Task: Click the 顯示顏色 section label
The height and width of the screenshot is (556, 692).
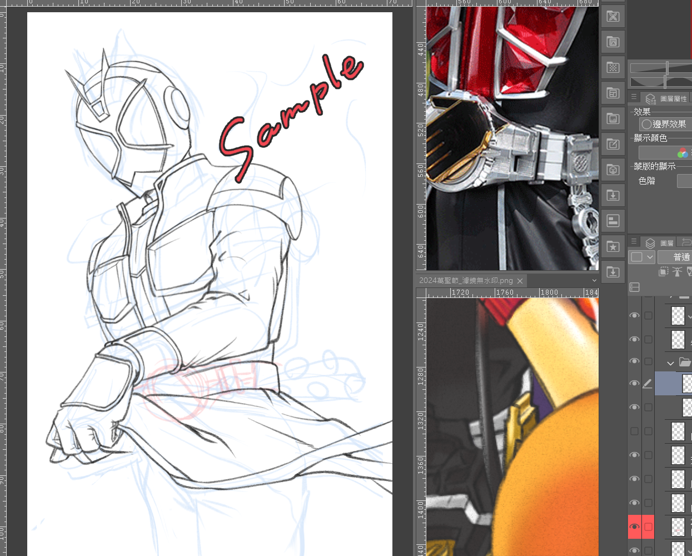Action: point(650,138)
